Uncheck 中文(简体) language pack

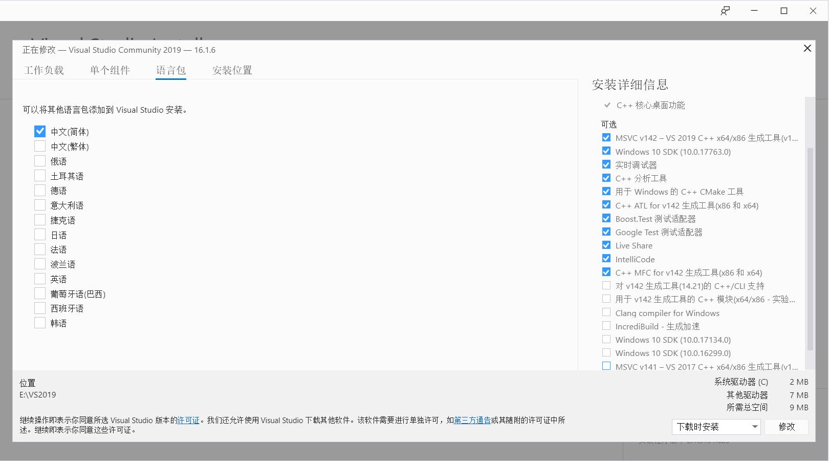pyautogui.click(x=40, y=132)
